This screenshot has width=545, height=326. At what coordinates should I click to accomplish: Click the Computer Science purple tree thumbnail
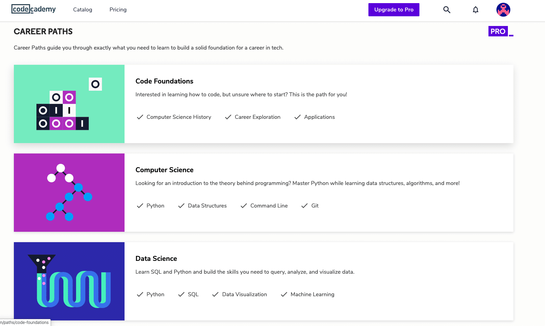click(69, 193)
